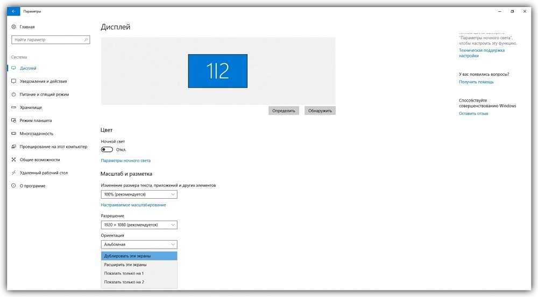Click the Главная gear icon
The width and height of the screenshot is (538, 297).
coord(14,27)
